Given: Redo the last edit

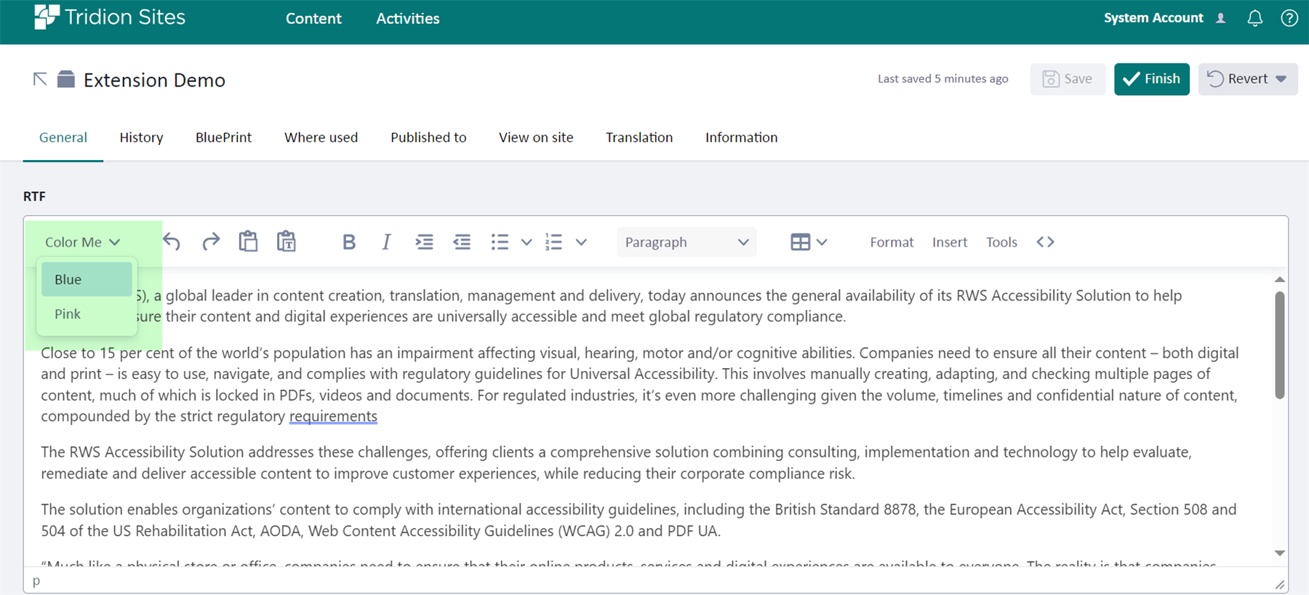Looking at the screenshot, I should pos(211,242).
